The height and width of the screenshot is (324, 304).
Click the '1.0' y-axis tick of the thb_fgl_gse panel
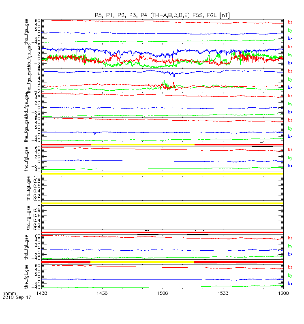pyautogui.click(x=37, y=177)
